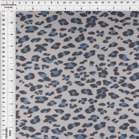139x139 pixels.
Task: Select the 20 mark on left centimeter ruler
Action: tap(4, 48)
